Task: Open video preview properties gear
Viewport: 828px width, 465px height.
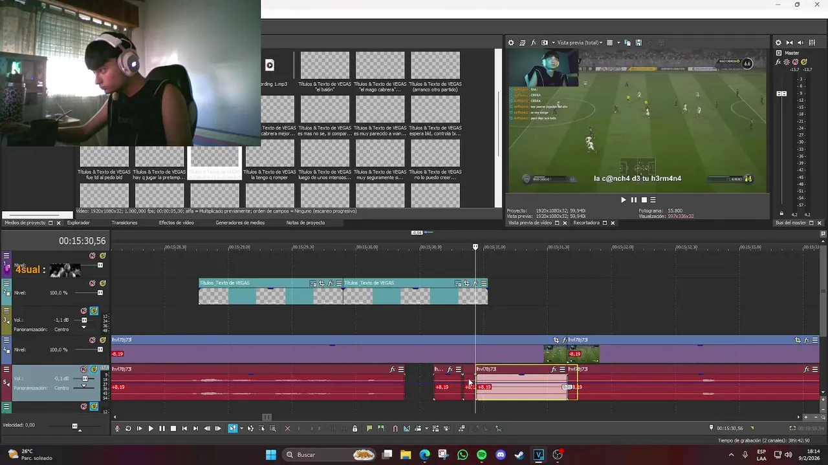Action: point(511,43)
